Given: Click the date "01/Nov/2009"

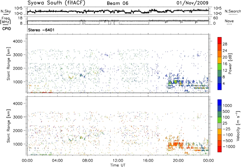Looking at the screenshot, I should [x=192, y=3].
